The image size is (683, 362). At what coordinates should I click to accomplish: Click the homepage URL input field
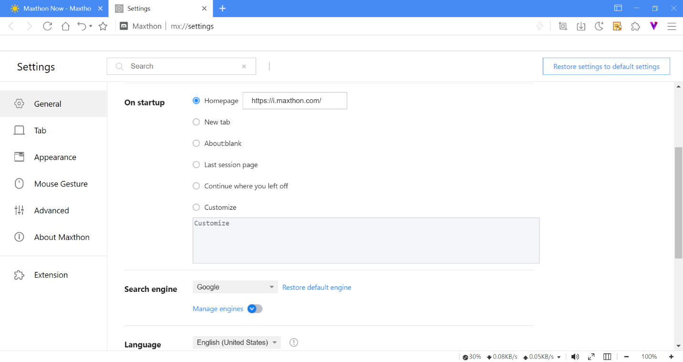coord(295,101)
